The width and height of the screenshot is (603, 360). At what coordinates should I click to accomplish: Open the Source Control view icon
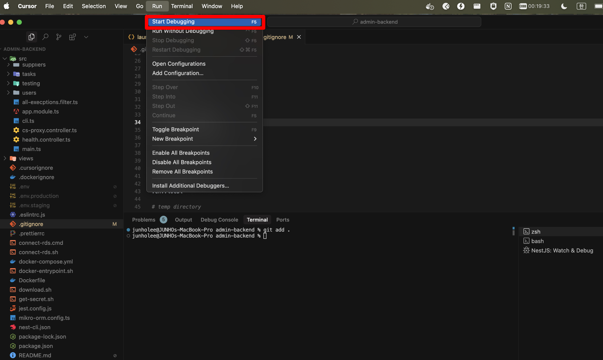point(59,37)
